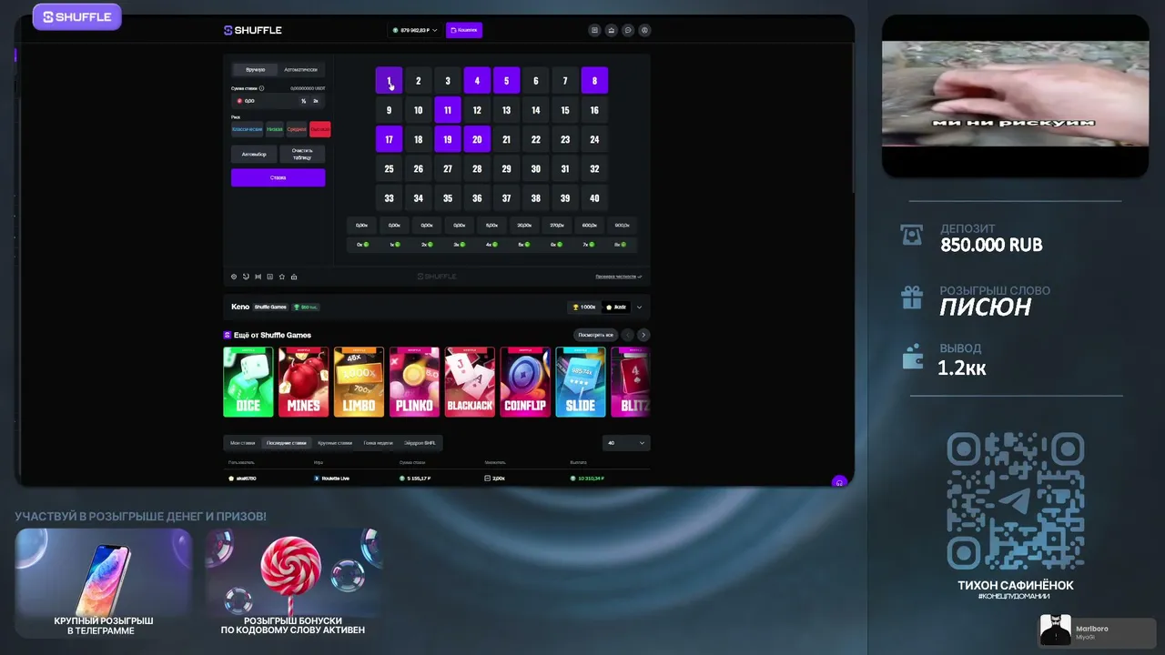Click the Telegram giveaway phone banner
Screen dimensions: 1165x655
pyautogui.click(x=104, y=583)
